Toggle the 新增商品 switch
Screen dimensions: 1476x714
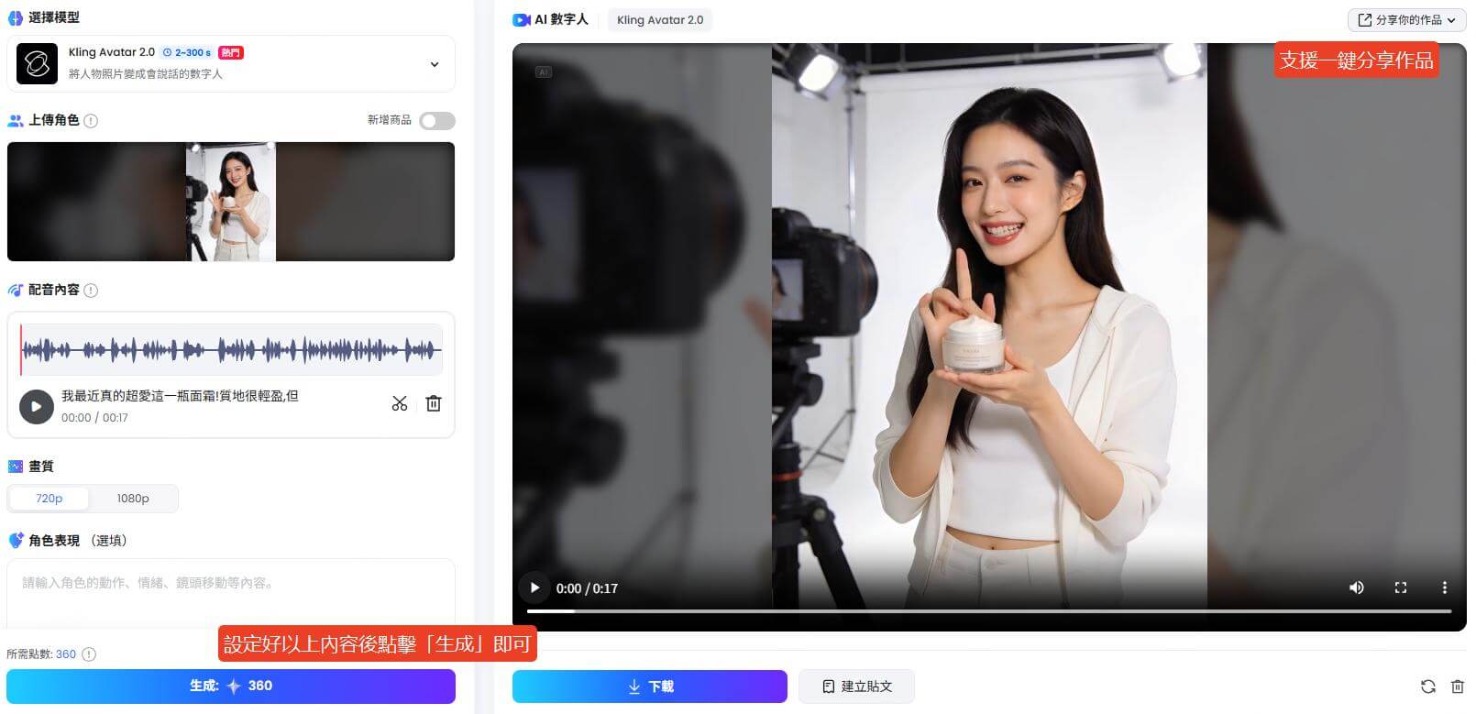coord(437,120)
